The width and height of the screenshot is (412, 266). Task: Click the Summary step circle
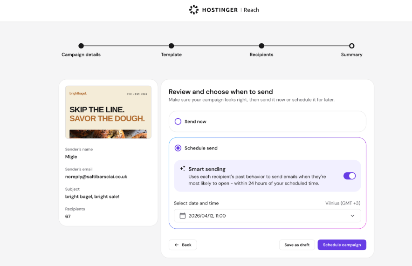click(352, 46)
